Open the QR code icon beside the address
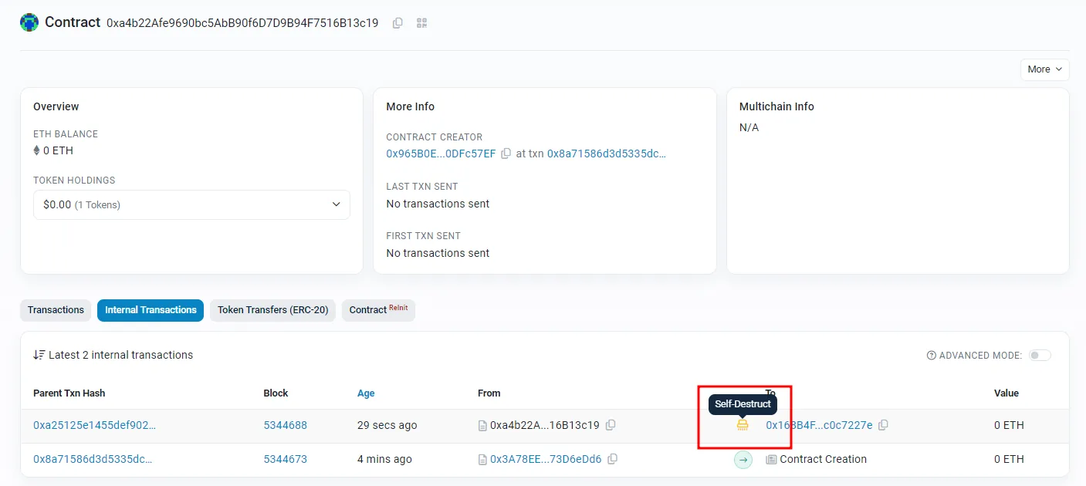Screen dimensions: 1086x486 pos(421,23)
